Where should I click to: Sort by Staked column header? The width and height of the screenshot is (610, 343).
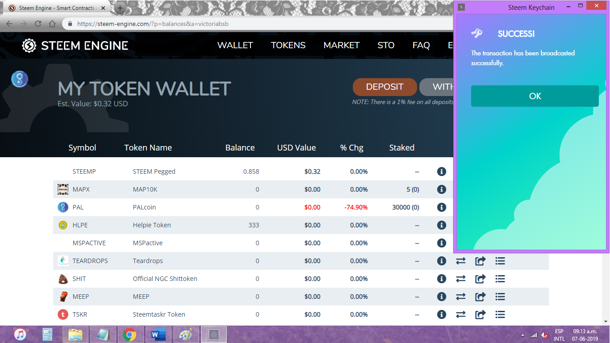tap(402, 148)
